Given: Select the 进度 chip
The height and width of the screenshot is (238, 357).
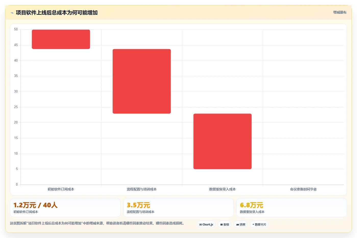Looking at the screenshot, I should 241,224.
